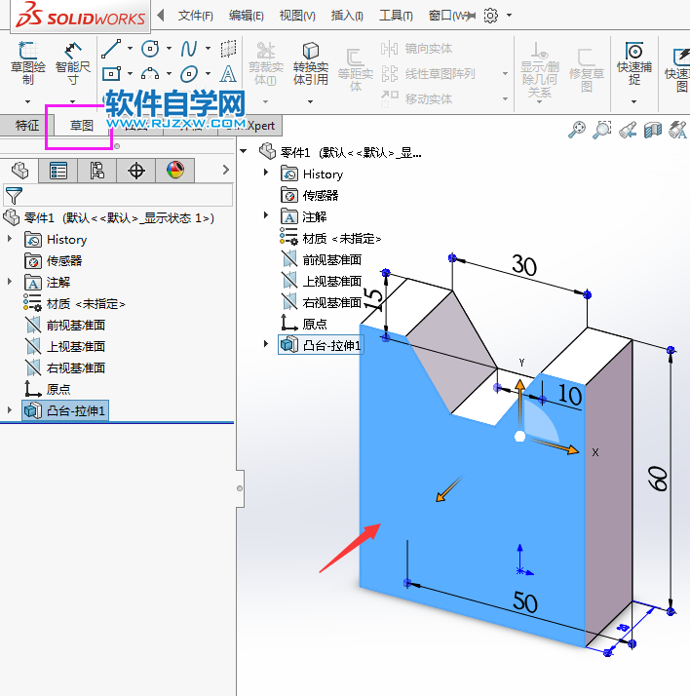
Task: Open the 视图(V) menu
Action: pos(297,16)
